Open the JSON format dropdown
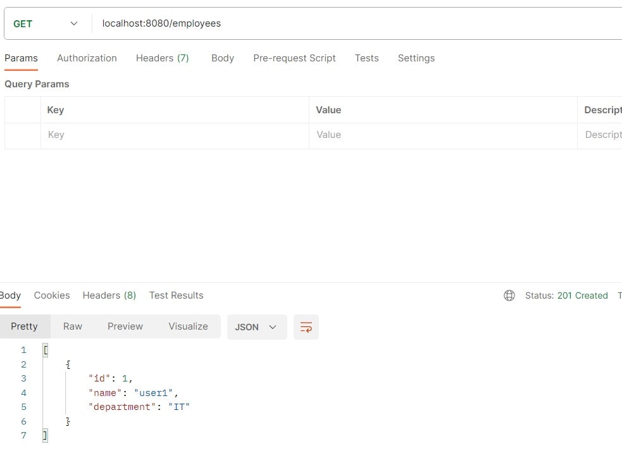 (x=257, y=327)
